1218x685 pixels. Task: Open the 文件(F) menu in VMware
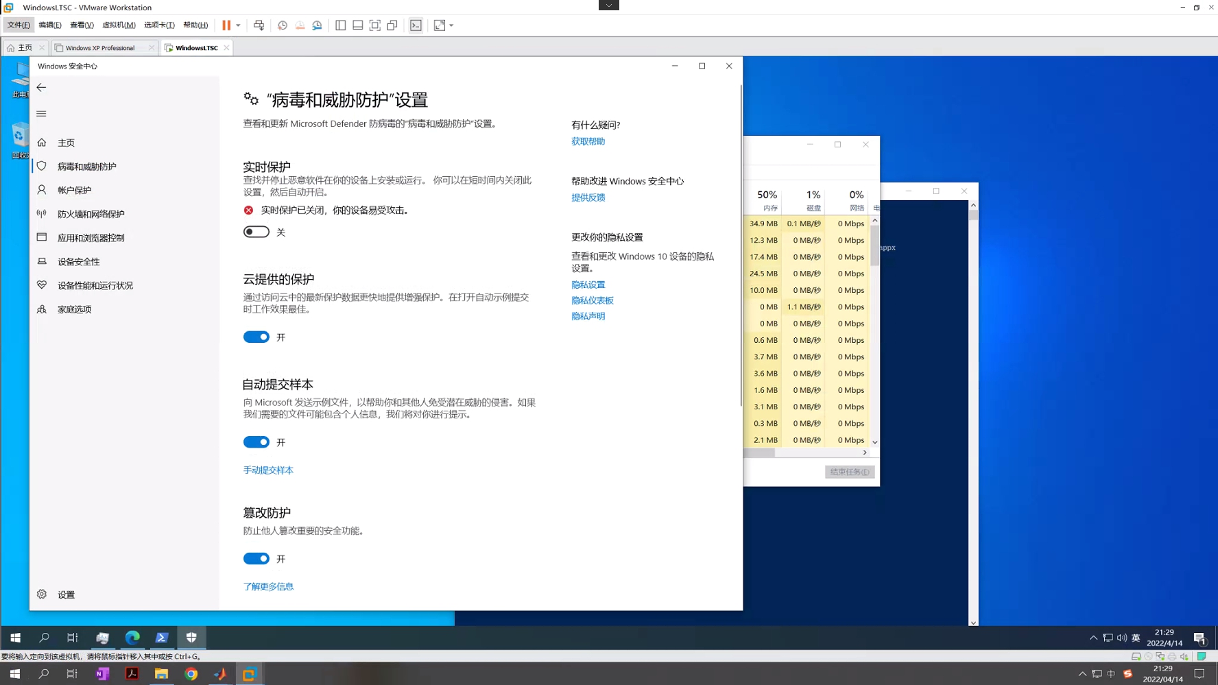coord(19,25)
